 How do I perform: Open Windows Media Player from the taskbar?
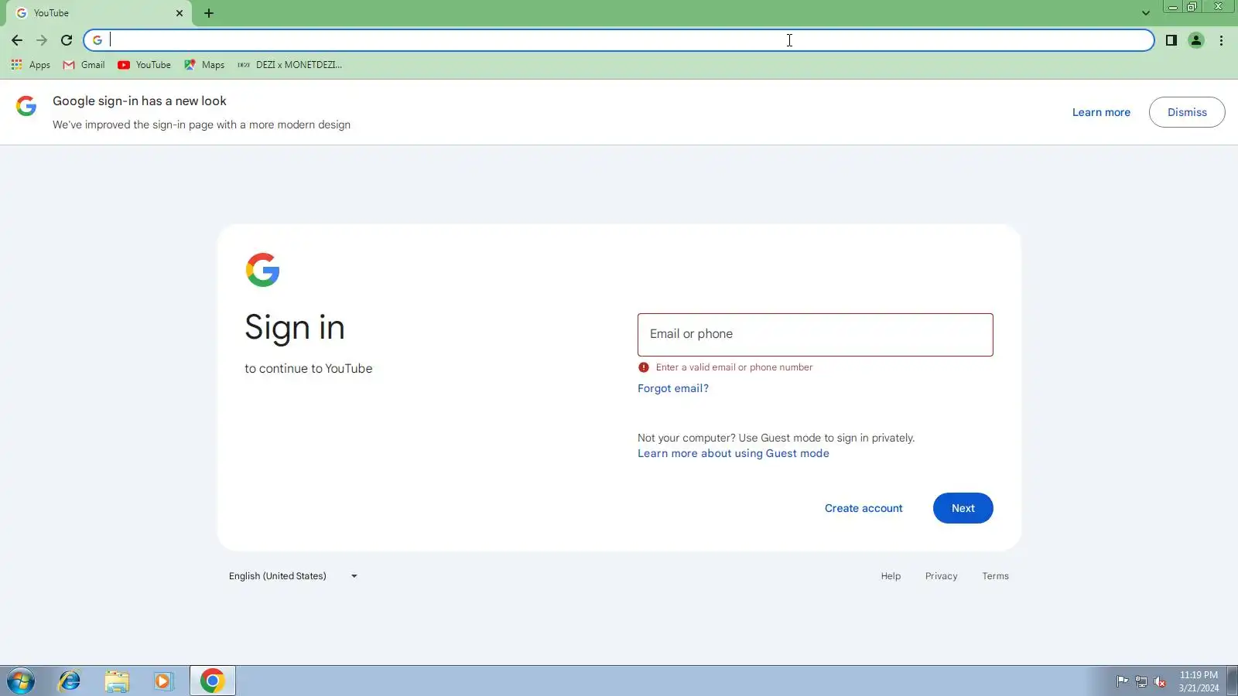(163, 681)
